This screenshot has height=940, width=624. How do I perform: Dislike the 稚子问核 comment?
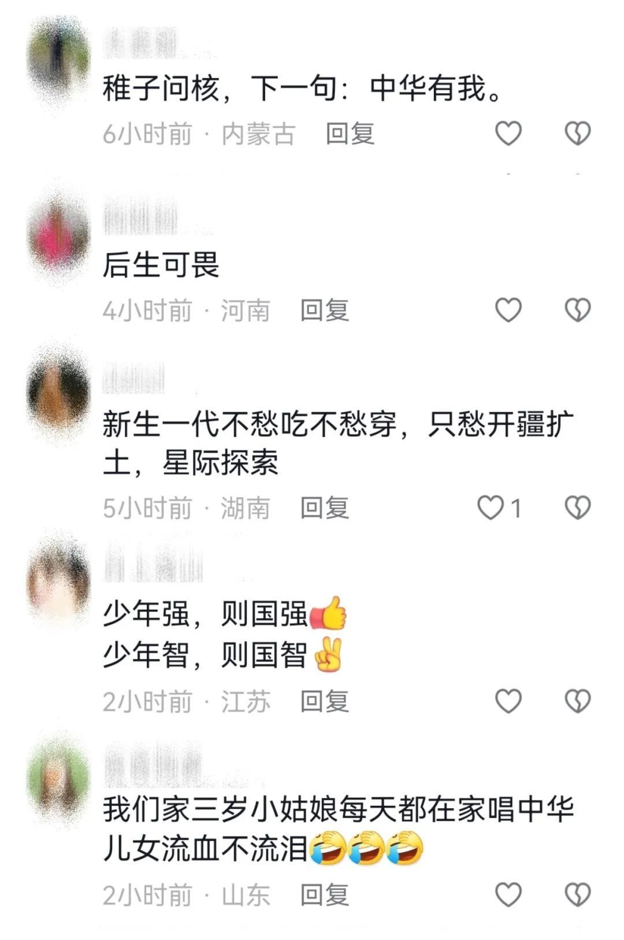coord(577,134)
